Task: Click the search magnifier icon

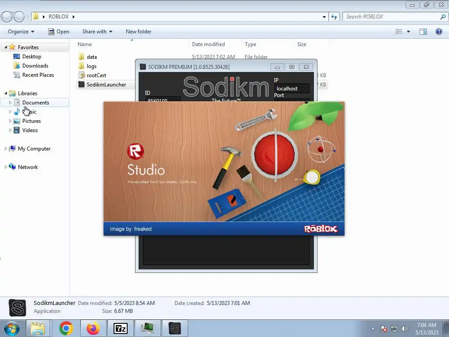Action: pos(443,17)
